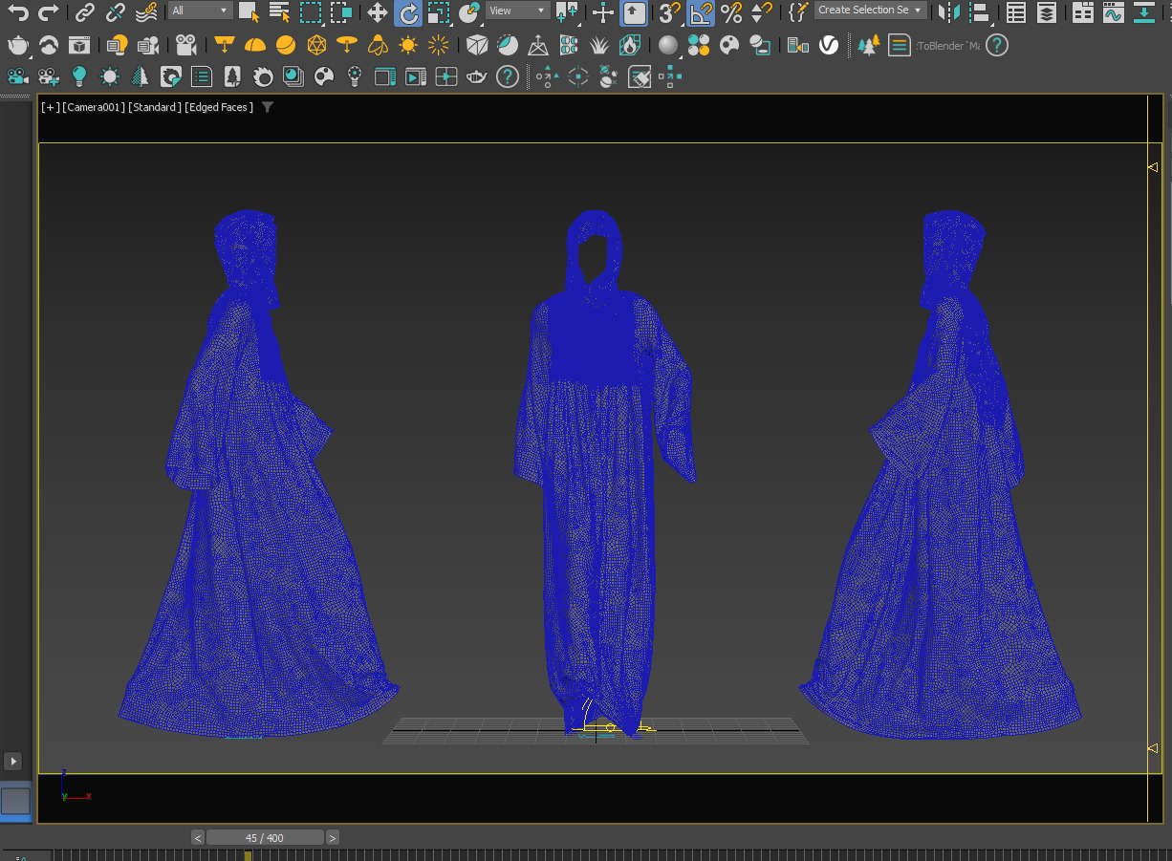Open the Standard viewport shading menu
The width and height of the screenshot is (1172, 861).
click(x=155, y=107)
